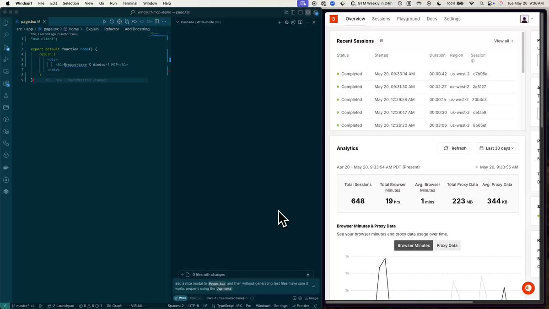Image resolution: width=549 pixels, height=309 pixels.
Task: Select Browser Minutes chart toggle
Action: (x=414, y=245)
